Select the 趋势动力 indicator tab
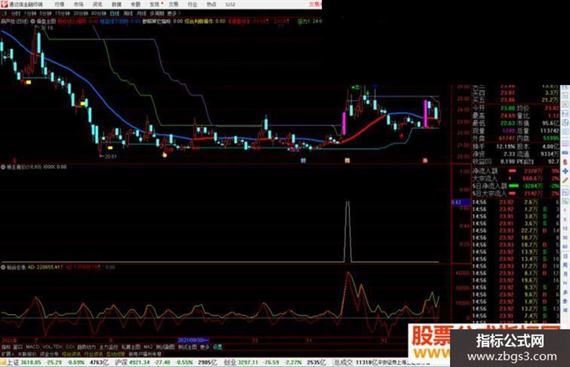 pyautogui.click(x=87, y=347)
